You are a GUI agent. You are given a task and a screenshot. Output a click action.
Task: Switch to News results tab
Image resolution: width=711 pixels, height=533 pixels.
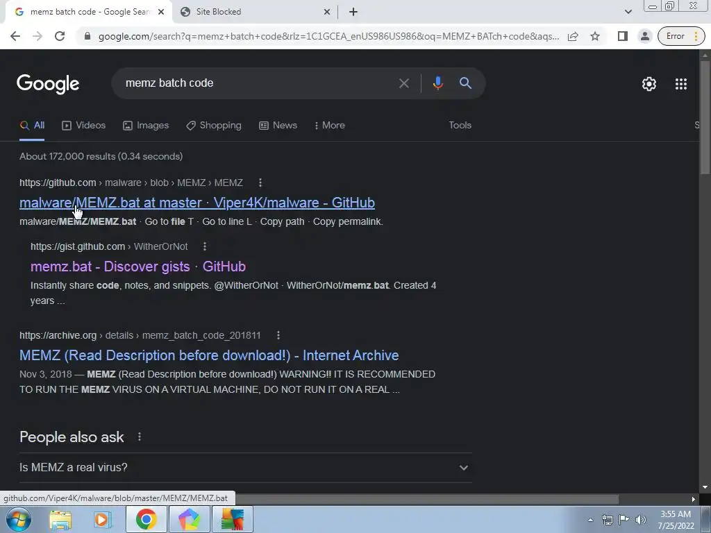278,126
